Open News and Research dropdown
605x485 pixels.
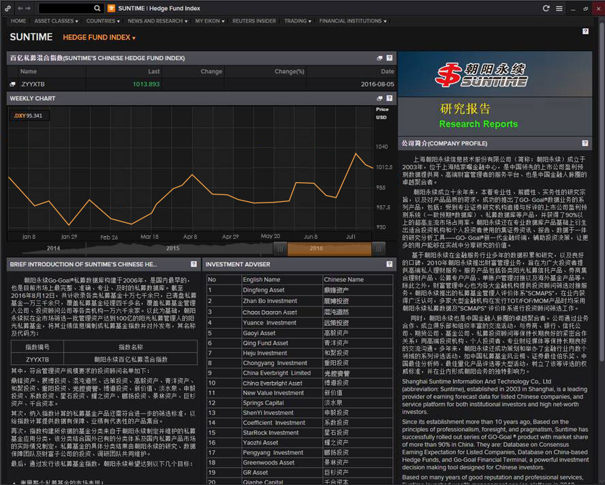pyautogui.click(x=157, y=21)
